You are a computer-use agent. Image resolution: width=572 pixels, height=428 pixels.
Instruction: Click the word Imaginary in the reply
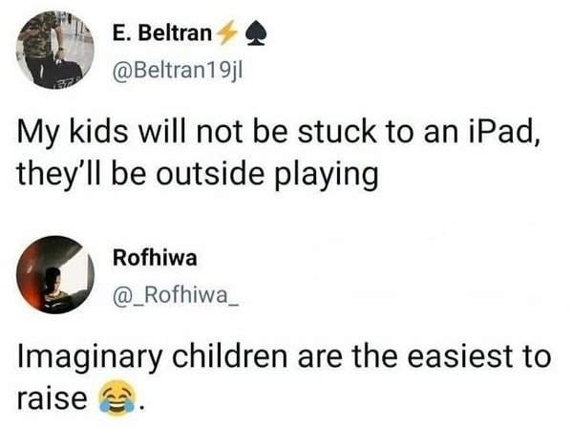(90, 357)
